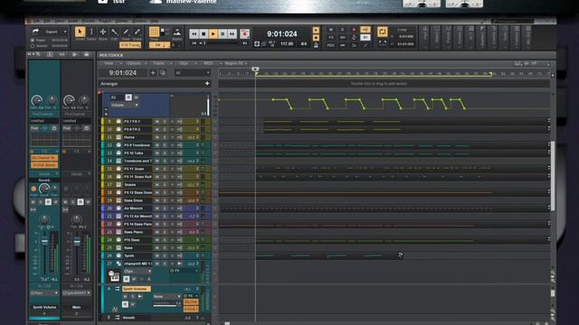Select the Select (I-beam) tool
Screen dimensions: 579x325
pyautogui.click(x=91, y=32)
